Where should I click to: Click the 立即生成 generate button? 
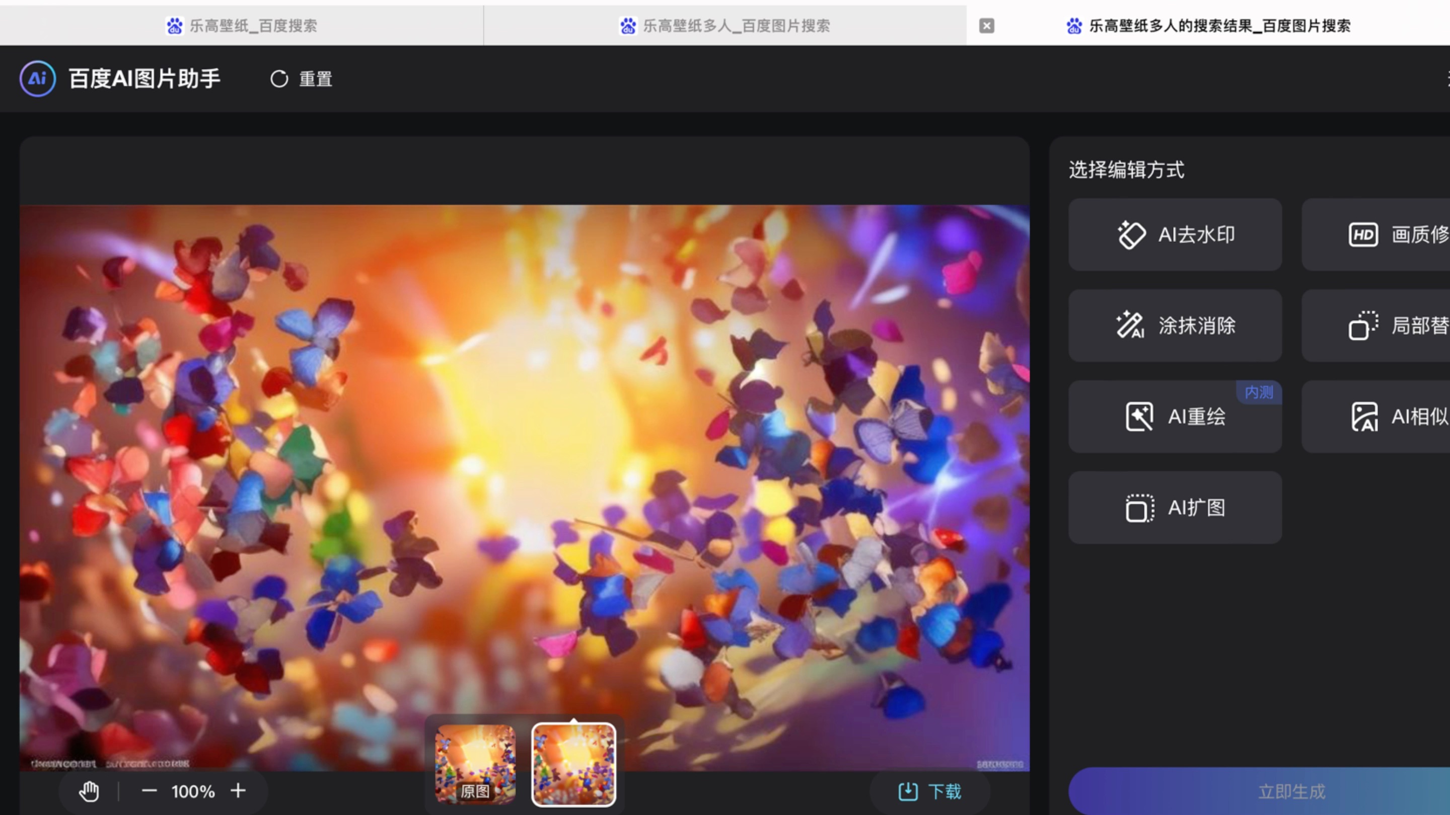tap(1259, 791)
